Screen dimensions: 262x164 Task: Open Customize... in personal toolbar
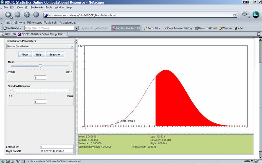[68, 23]
